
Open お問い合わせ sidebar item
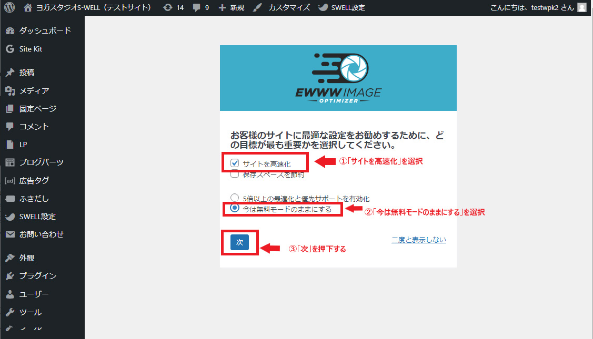point(41,235)
